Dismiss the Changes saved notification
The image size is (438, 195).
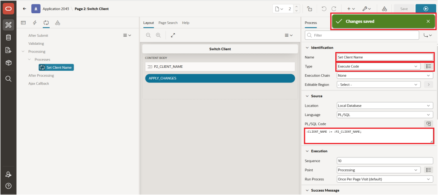pos(428,21)
